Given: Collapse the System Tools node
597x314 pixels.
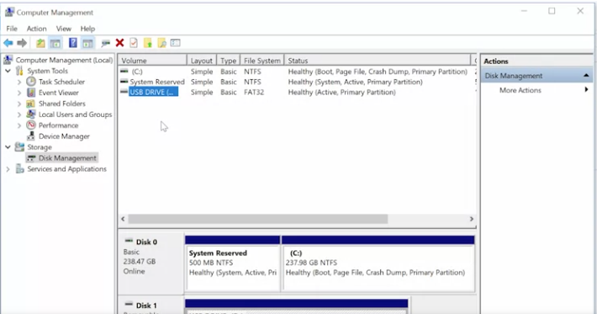Looking at the screenshot, I should 8,71.
